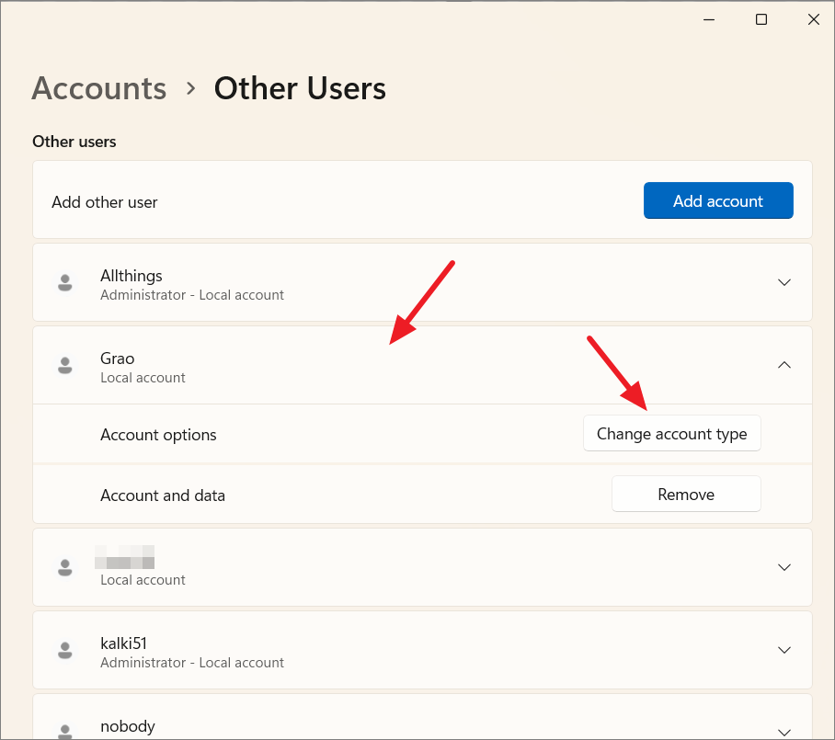This screenshot has height=740, width=835.
Task: Click the 'Other Users' page title
Action: (x=300, y=88)
